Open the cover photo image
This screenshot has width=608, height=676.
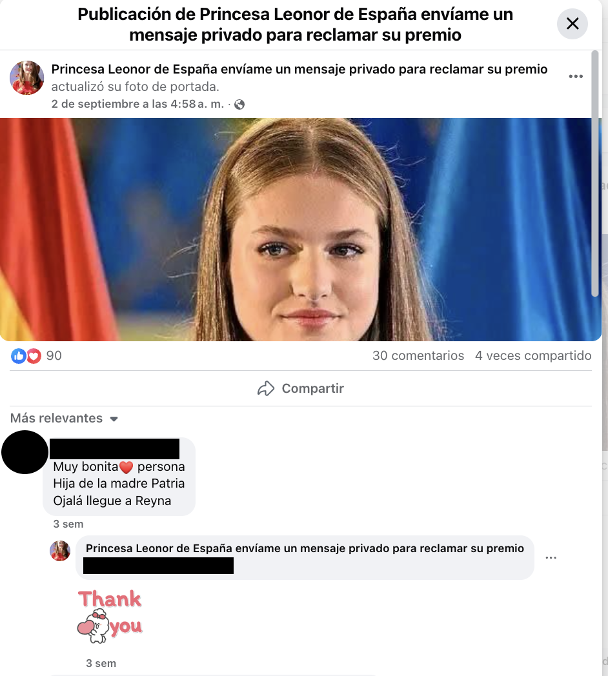point(301,230)
